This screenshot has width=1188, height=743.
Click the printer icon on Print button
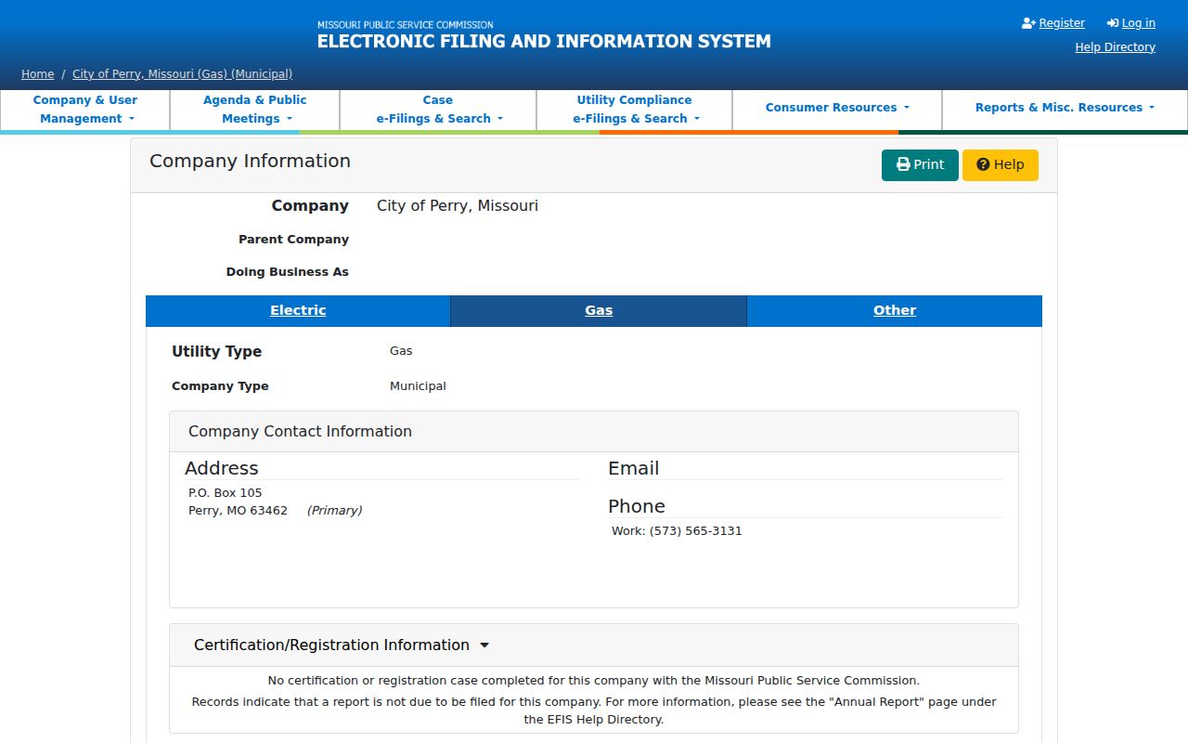click(903, 164)
